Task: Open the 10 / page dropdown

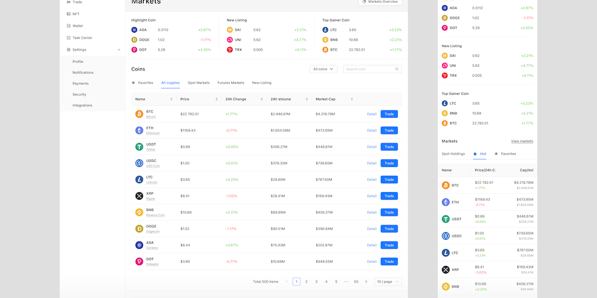Action: 388,282
